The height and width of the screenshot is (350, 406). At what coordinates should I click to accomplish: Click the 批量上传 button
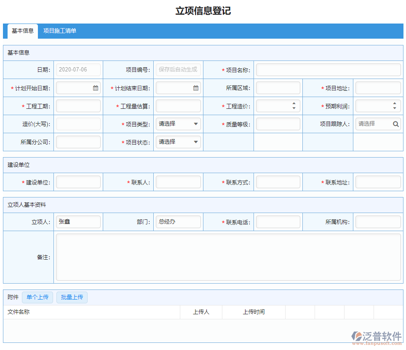pos(72,297)
